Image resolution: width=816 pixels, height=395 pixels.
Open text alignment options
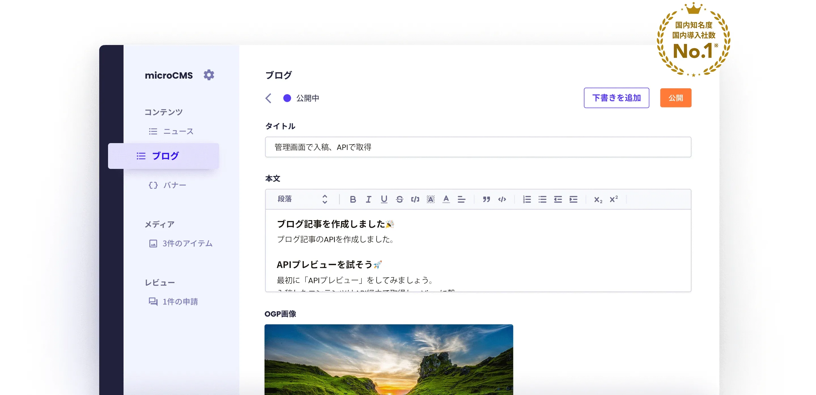(462, 199)
